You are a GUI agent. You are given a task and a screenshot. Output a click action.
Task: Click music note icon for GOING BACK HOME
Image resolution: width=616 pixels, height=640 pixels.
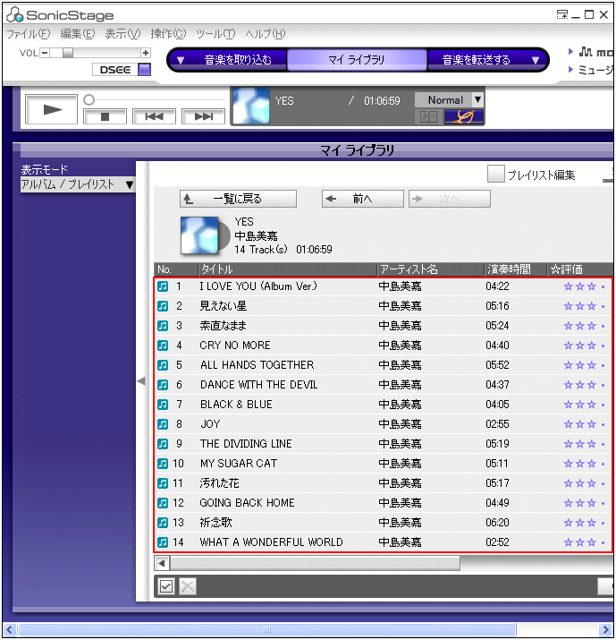[x=163, y=503]
